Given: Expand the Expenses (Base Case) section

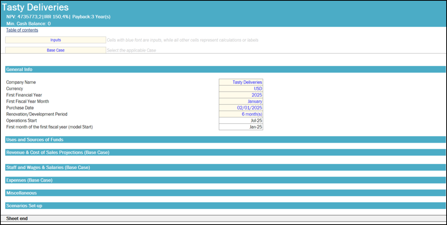Looking at the screenshot, I should [29, 180].
